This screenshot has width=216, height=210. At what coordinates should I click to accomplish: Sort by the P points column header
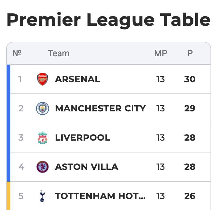coord(190,53)
